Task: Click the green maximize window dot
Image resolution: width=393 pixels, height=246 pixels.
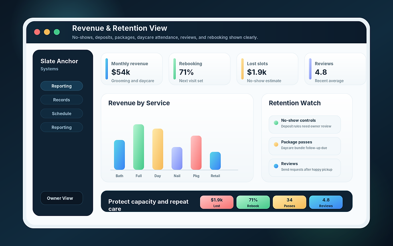Action: (57, 32)
